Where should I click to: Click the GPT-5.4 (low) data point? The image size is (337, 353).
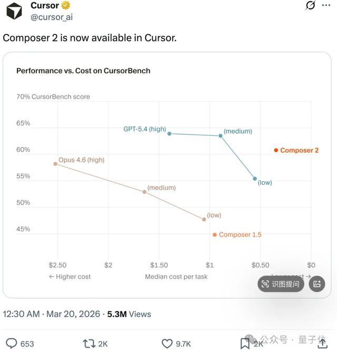[x=255, y=179]
